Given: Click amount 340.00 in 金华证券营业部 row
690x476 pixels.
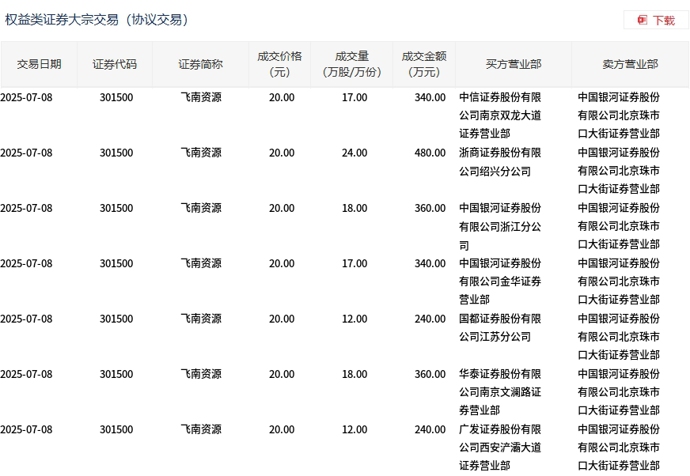Looking at the screenshot, I should coord(430,264).
